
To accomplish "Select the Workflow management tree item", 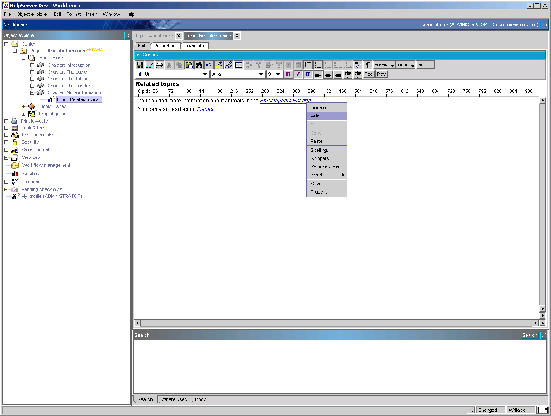I will pos(46,165).
